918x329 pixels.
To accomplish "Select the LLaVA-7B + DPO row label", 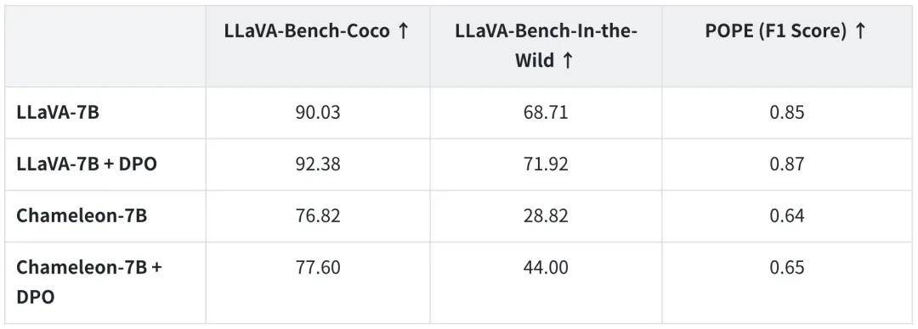I will (87, 164).
